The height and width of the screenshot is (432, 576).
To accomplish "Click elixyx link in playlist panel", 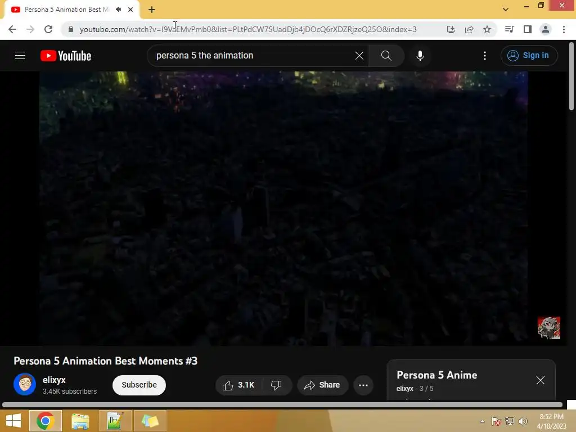I will click(405, 388).
